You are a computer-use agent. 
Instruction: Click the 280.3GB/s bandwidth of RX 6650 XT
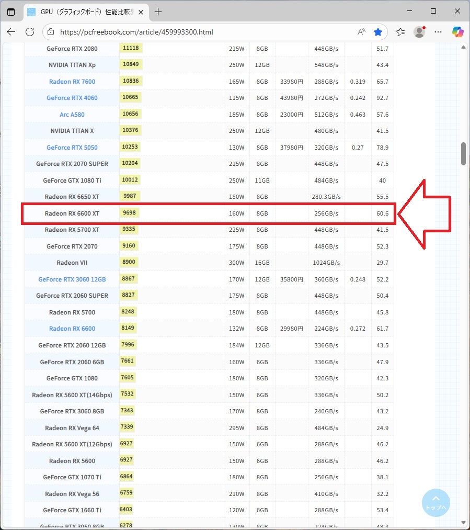[326, 197]
